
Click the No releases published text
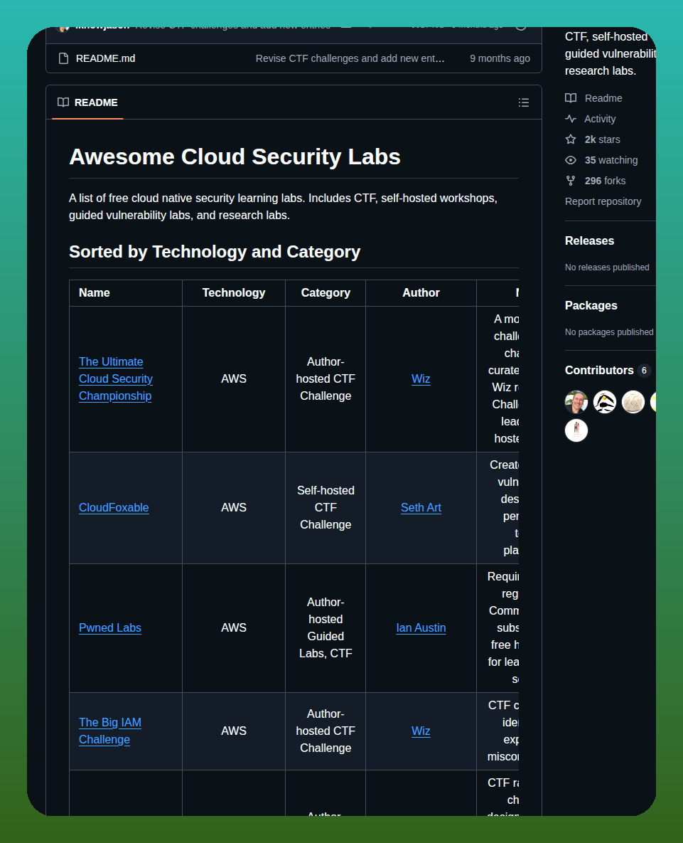click(607, 267)
